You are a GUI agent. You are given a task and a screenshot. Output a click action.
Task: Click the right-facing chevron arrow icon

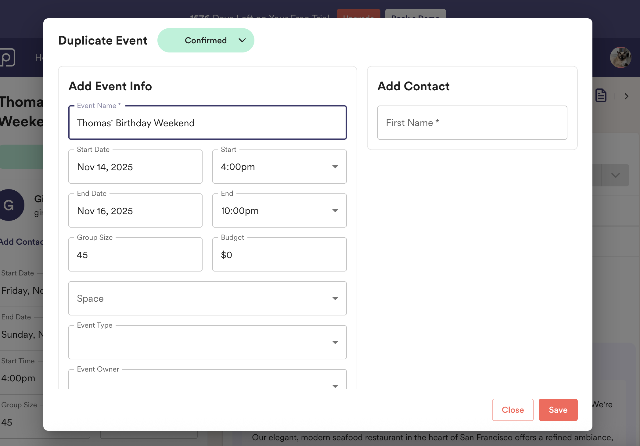pyautogui.click(x=627, y=96)
